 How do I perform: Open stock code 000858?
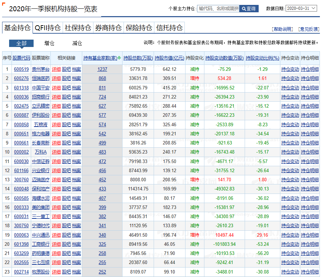click(x=21, y=125)
